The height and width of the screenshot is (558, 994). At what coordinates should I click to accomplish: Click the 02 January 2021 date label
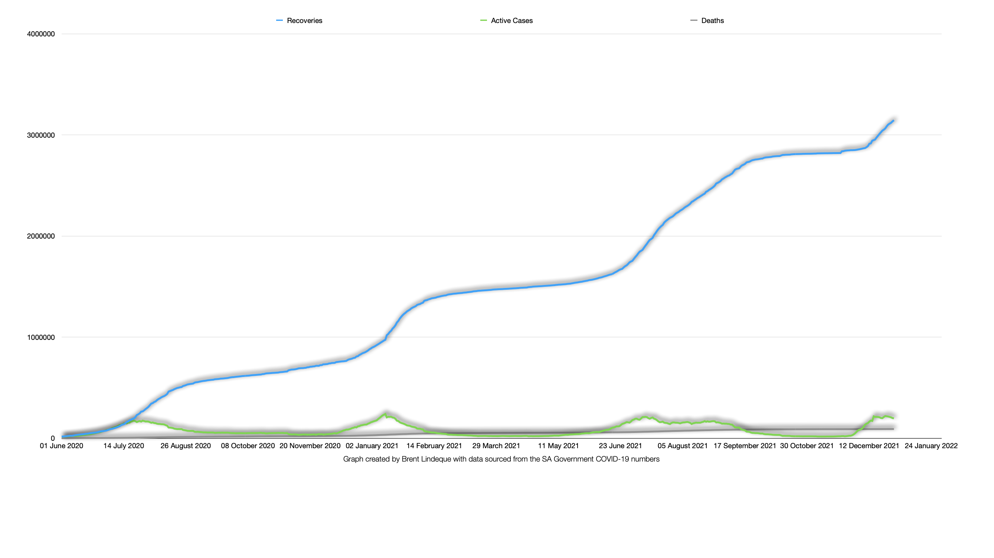coord(372,446)
